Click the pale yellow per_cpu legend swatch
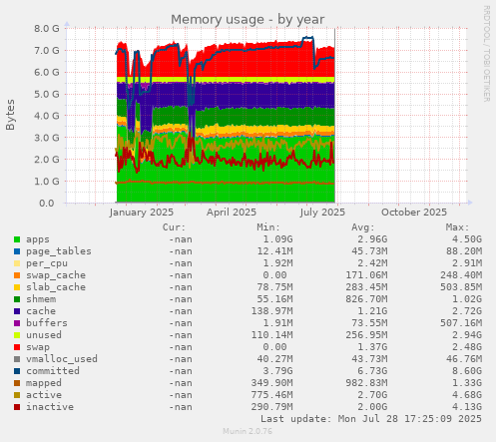This screenshot has height=442, width=496. [17, 263]
